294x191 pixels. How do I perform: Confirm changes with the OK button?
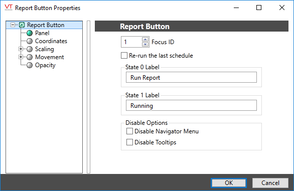point(229,183)
